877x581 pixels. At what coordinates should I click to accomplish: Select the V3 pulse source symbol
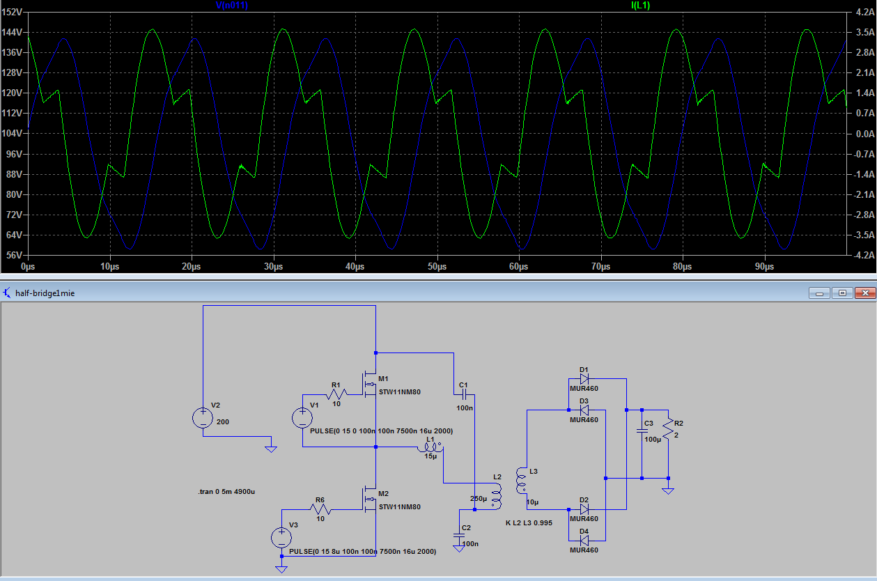point(281,538)
